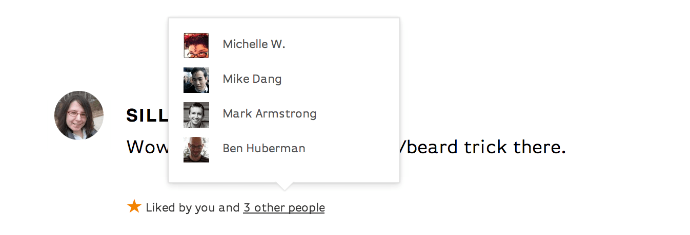Click the word "you" in the likes summary
The height and width of the screenshot is (235, 690).
point(206,208)
